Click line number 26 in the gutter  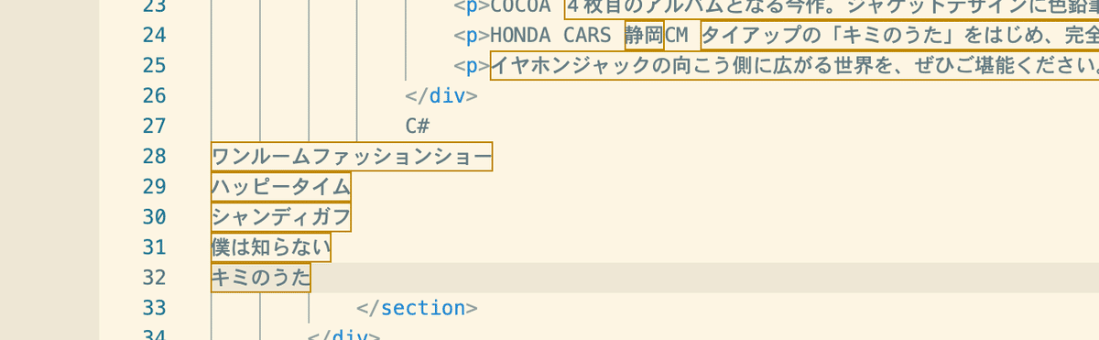[x=154, y=96]
